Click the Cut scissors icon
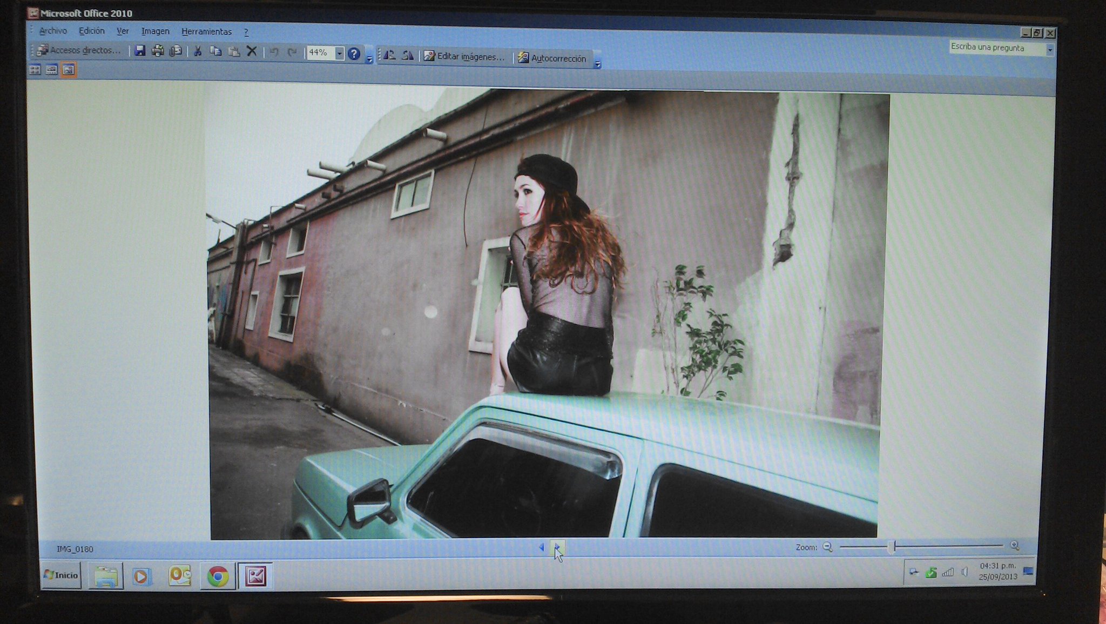This screenshot has width=1106, height=624. [198, 51]
